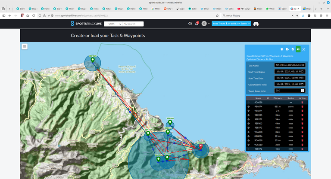Viewport: 331px width, 179px height.
Task: Click move handle for 9BF000 waypoint
Action: point(249,124)
